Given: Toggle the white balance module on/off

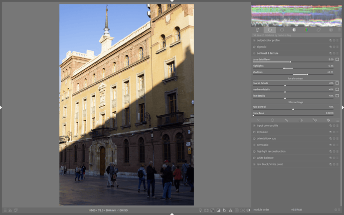Looking at the screenshot, I should click(x=254, y=158).
